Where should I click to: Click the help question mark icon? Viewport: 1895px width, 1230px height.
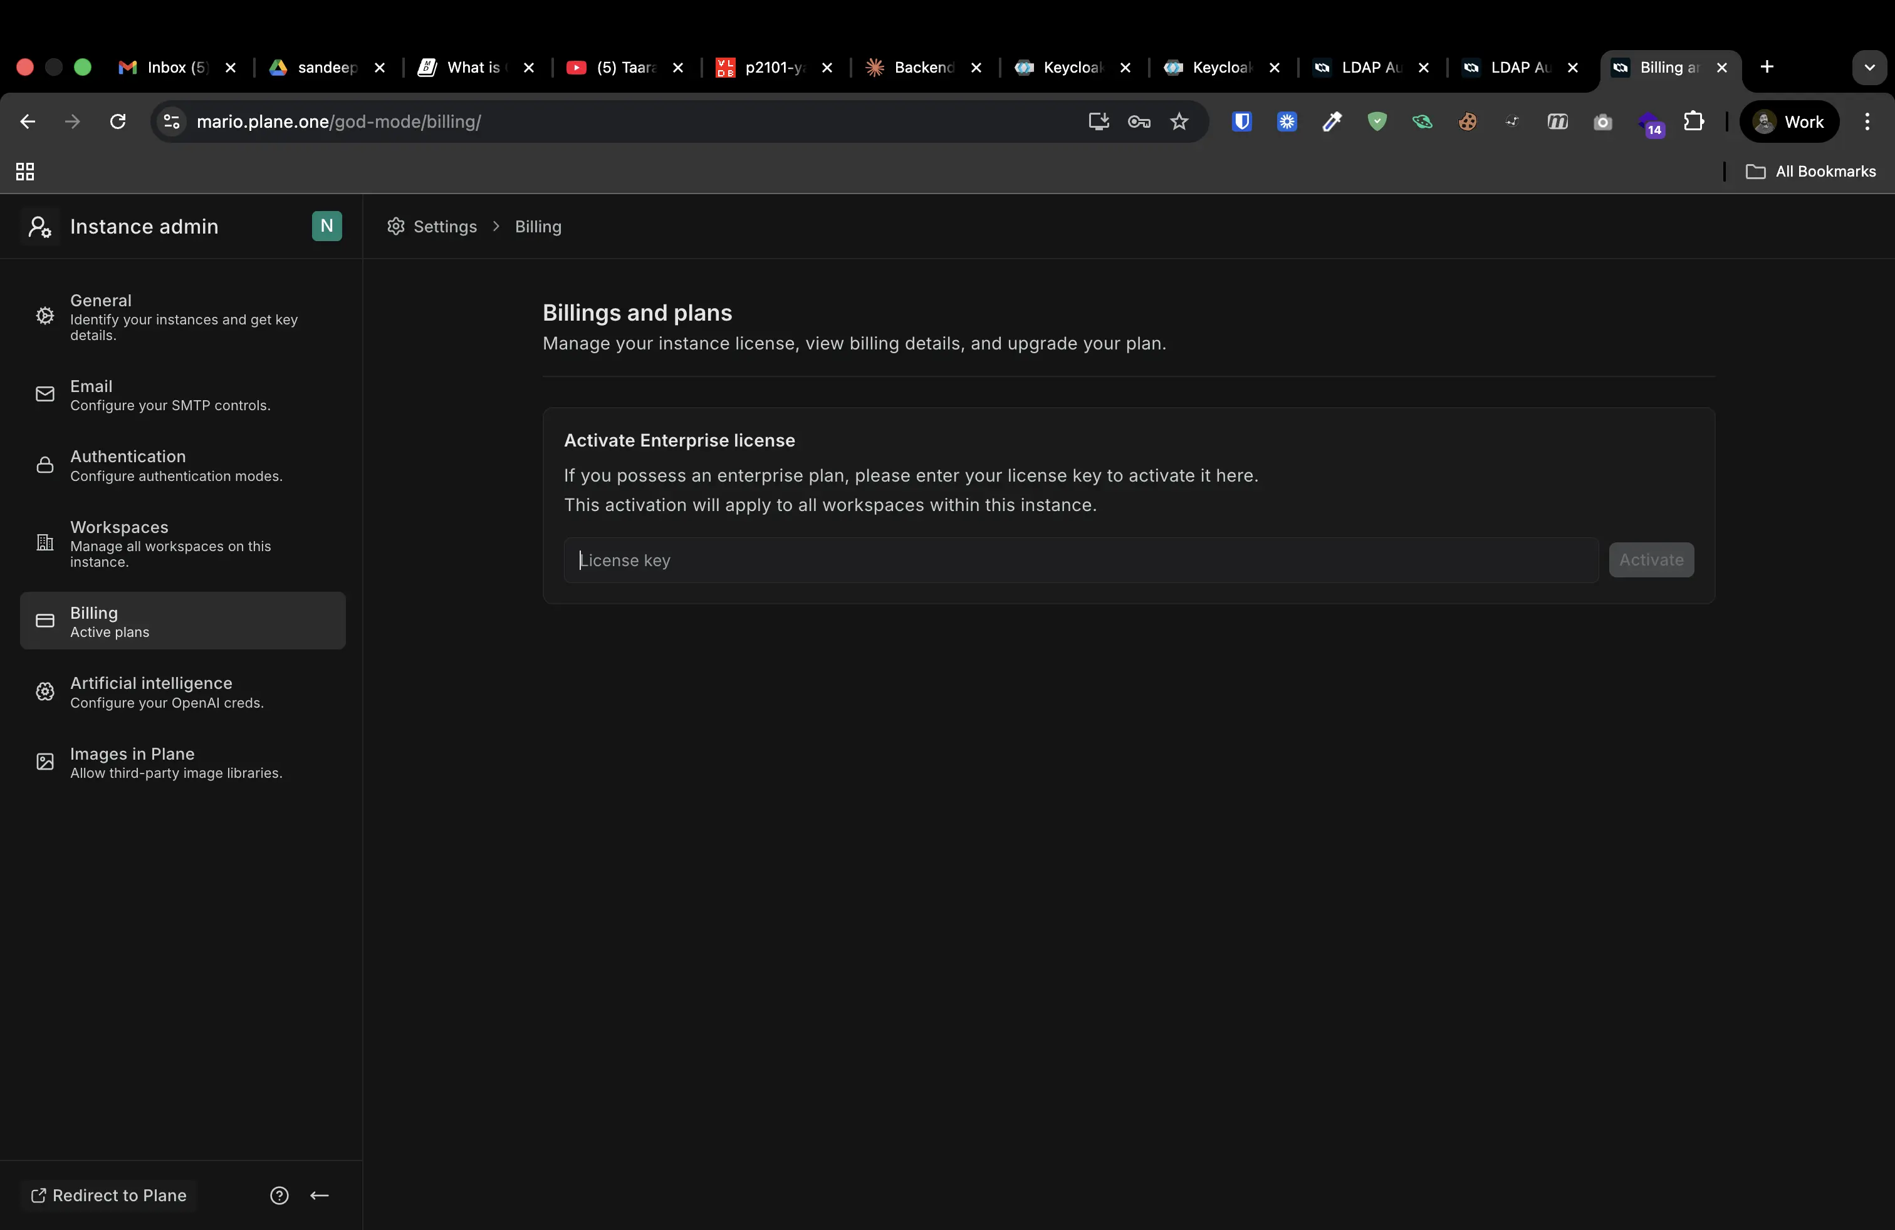pos(279,1195)
